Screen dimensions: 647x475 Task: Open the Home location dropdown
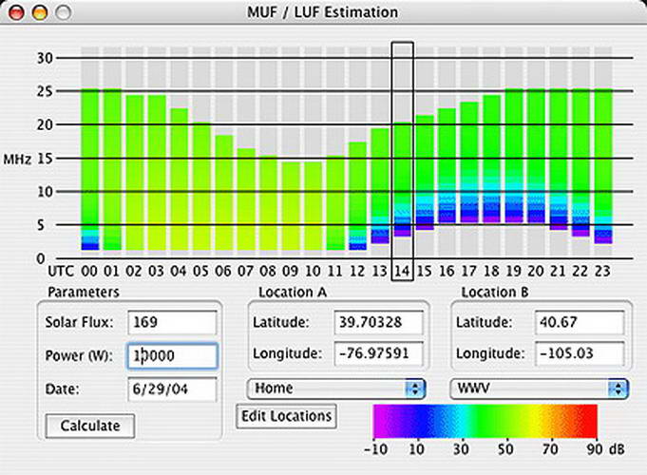(335, 388)
